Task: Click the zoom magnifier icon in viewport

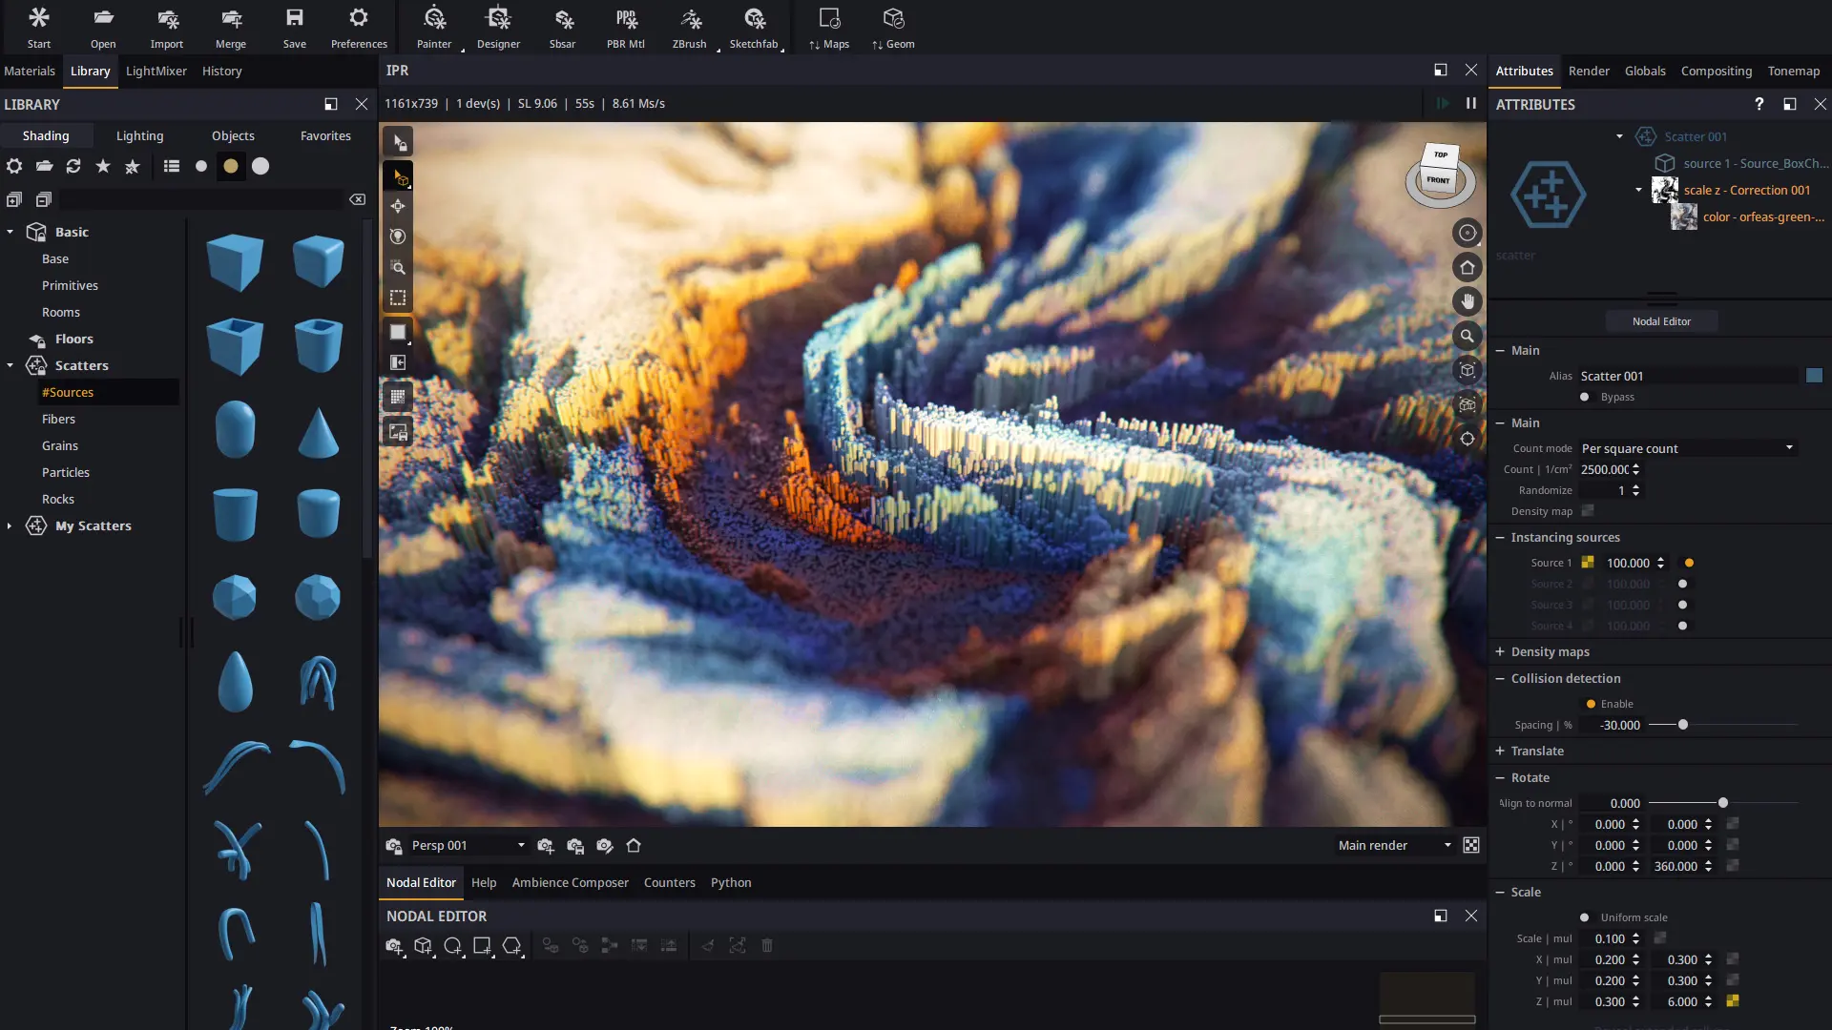Action: (1468, 336)
